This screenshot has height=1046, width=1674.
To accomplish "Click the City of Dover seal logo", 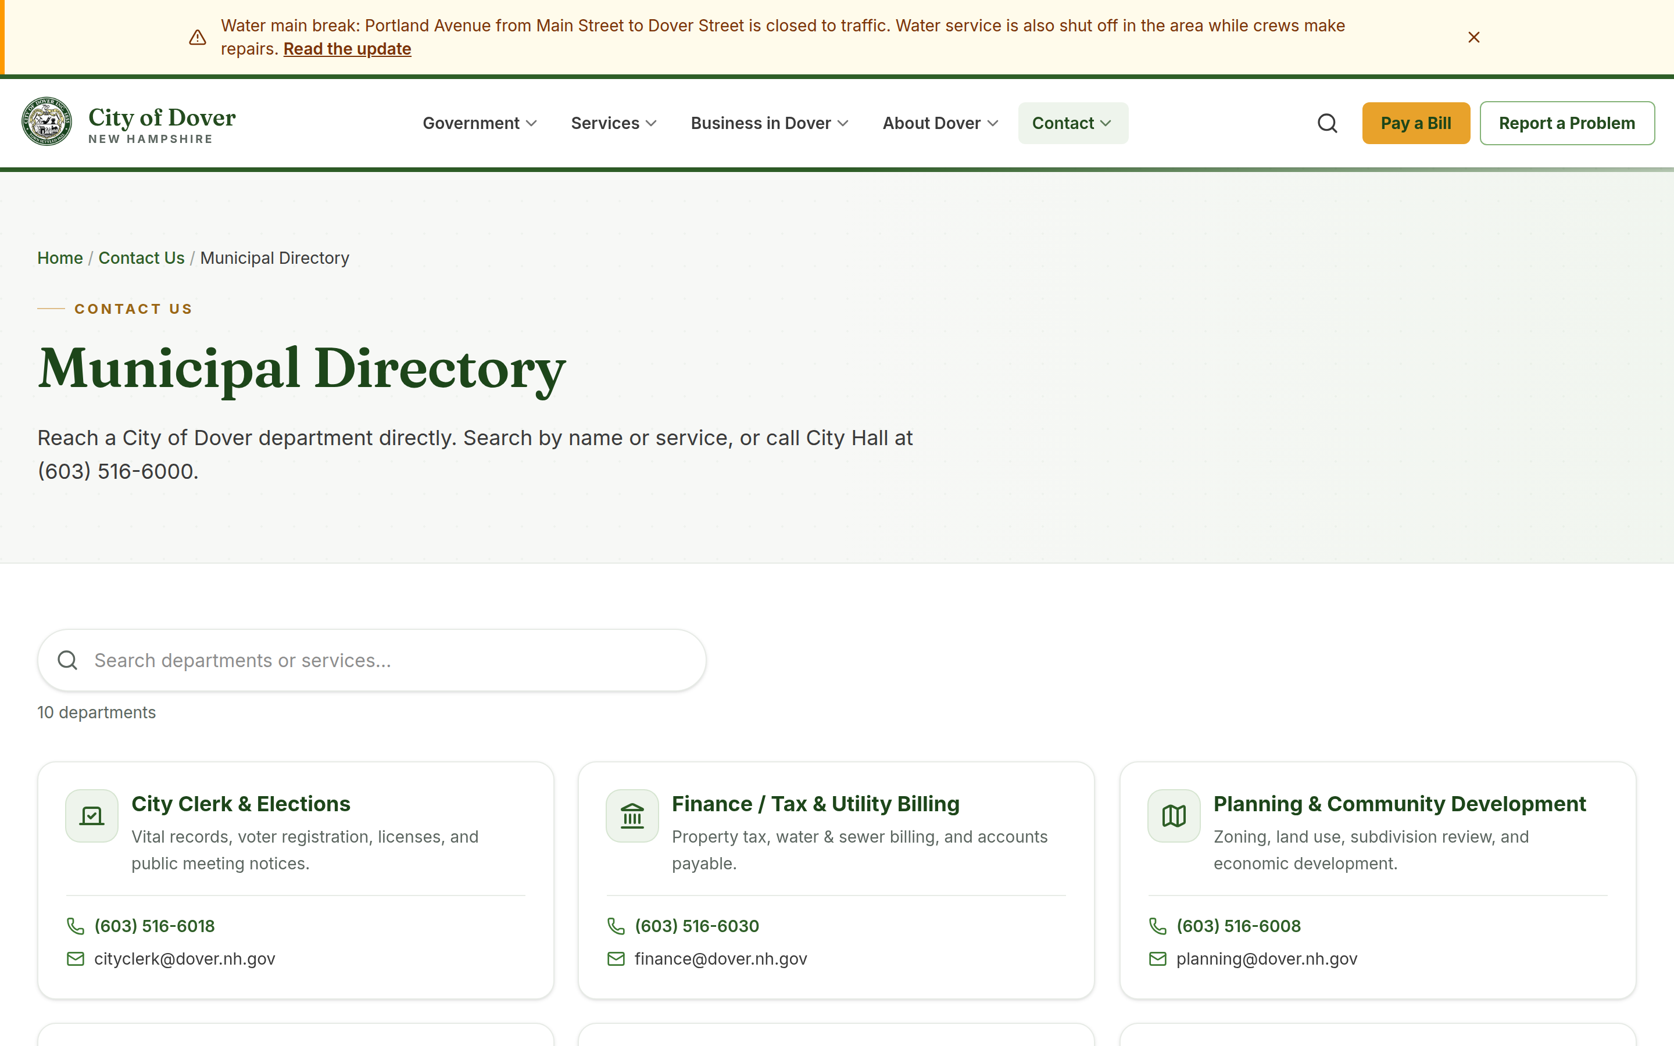I will [x=46, y=122].
